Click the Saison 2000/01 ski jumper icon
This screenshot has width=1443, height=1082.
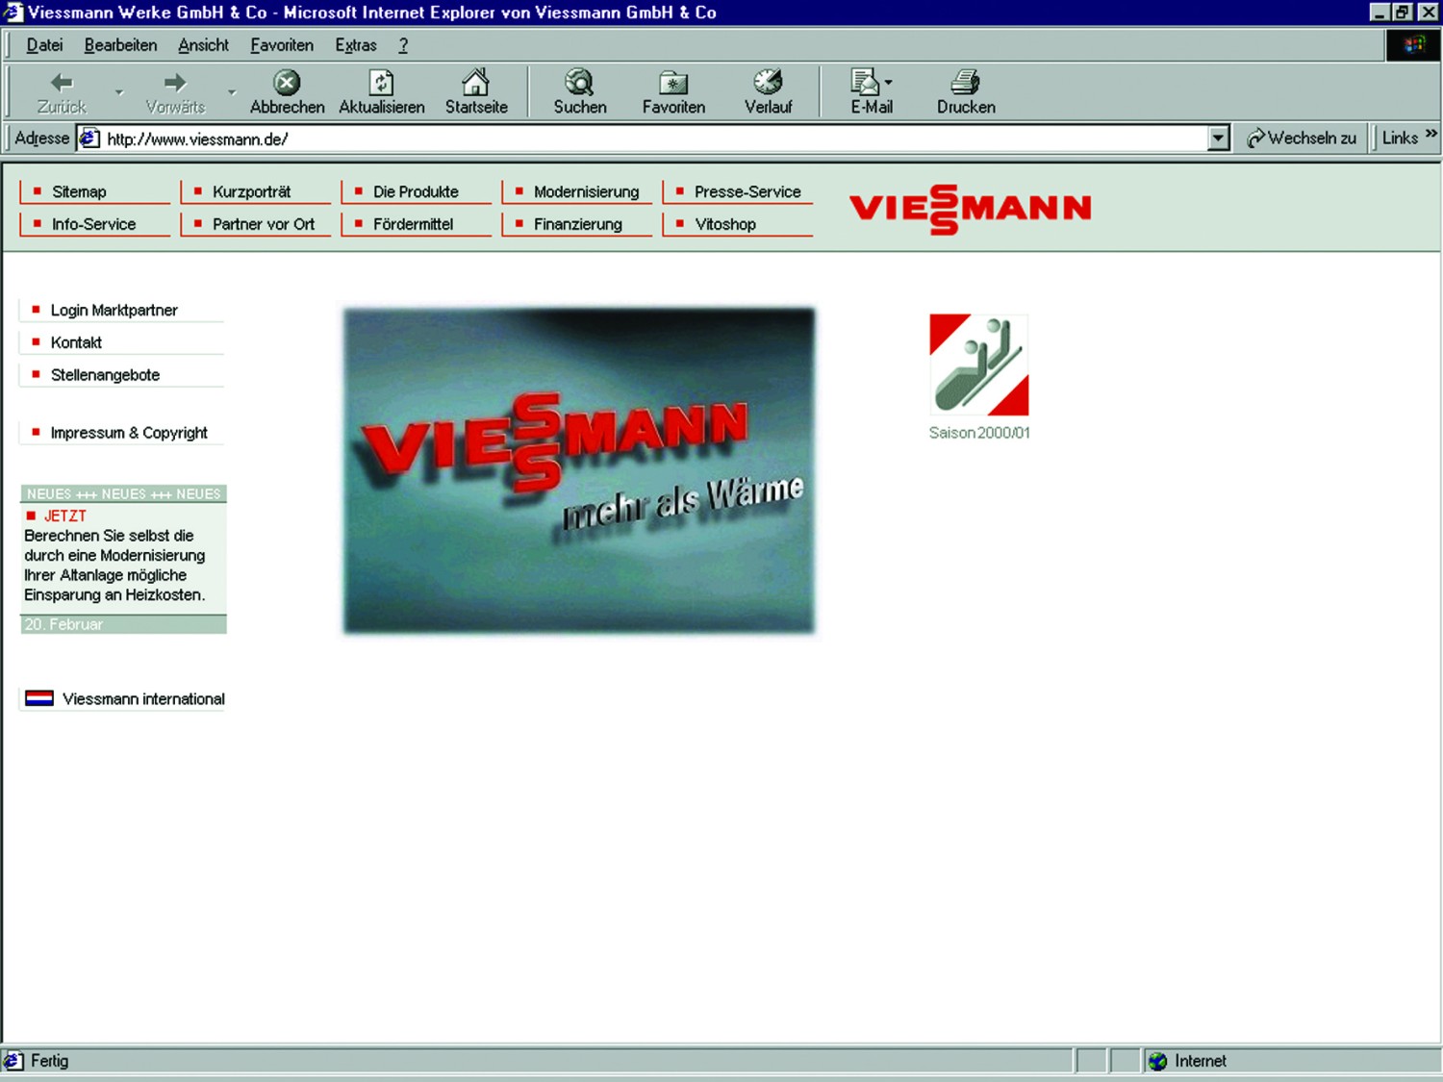click(x=978, y=365)
